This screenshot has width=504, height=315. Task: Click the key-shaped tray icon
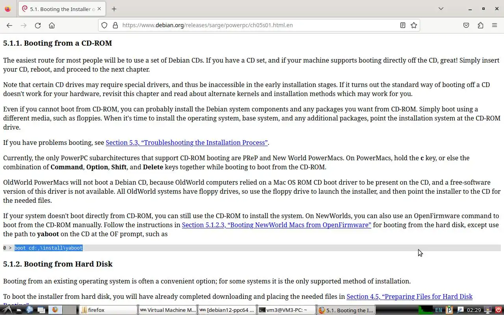click(460, 310)
